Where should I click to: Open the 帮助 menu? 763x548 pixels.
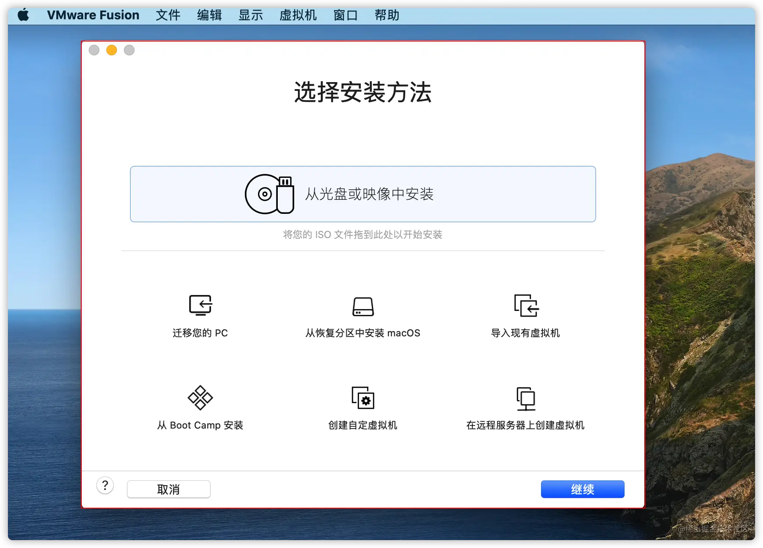coord(387,15)
